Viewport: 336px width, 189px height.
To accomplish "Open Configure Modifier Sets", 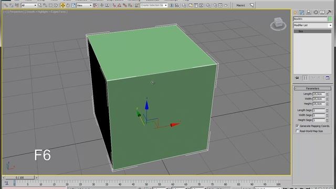I will click(x=328, y=78).
